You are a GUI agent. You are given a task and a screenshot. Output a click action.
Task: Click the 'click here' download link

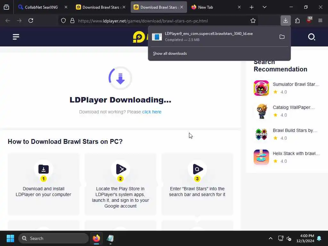point(152,112)
